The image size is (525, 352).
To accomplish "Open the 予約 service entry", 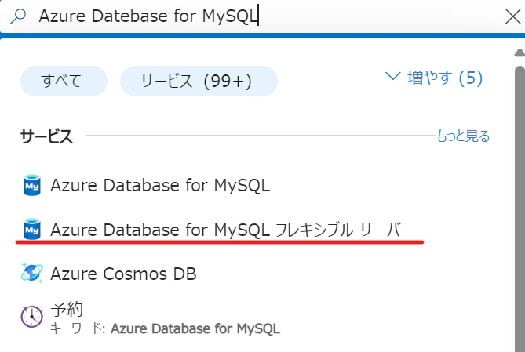I will point(67,309).
